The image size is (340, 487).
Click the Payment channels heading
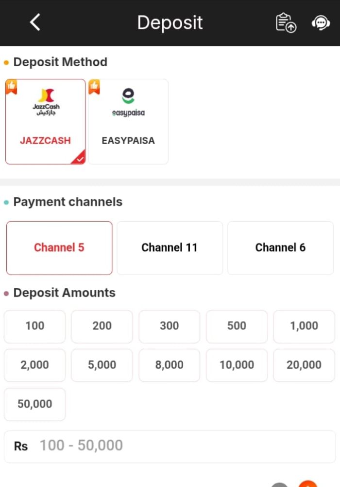(68, 202)
